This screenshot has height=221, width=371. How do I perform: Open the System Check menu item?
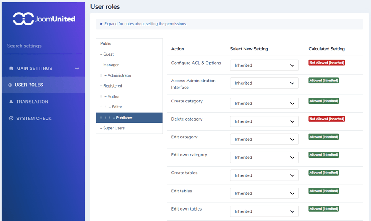tap(33, 119)
